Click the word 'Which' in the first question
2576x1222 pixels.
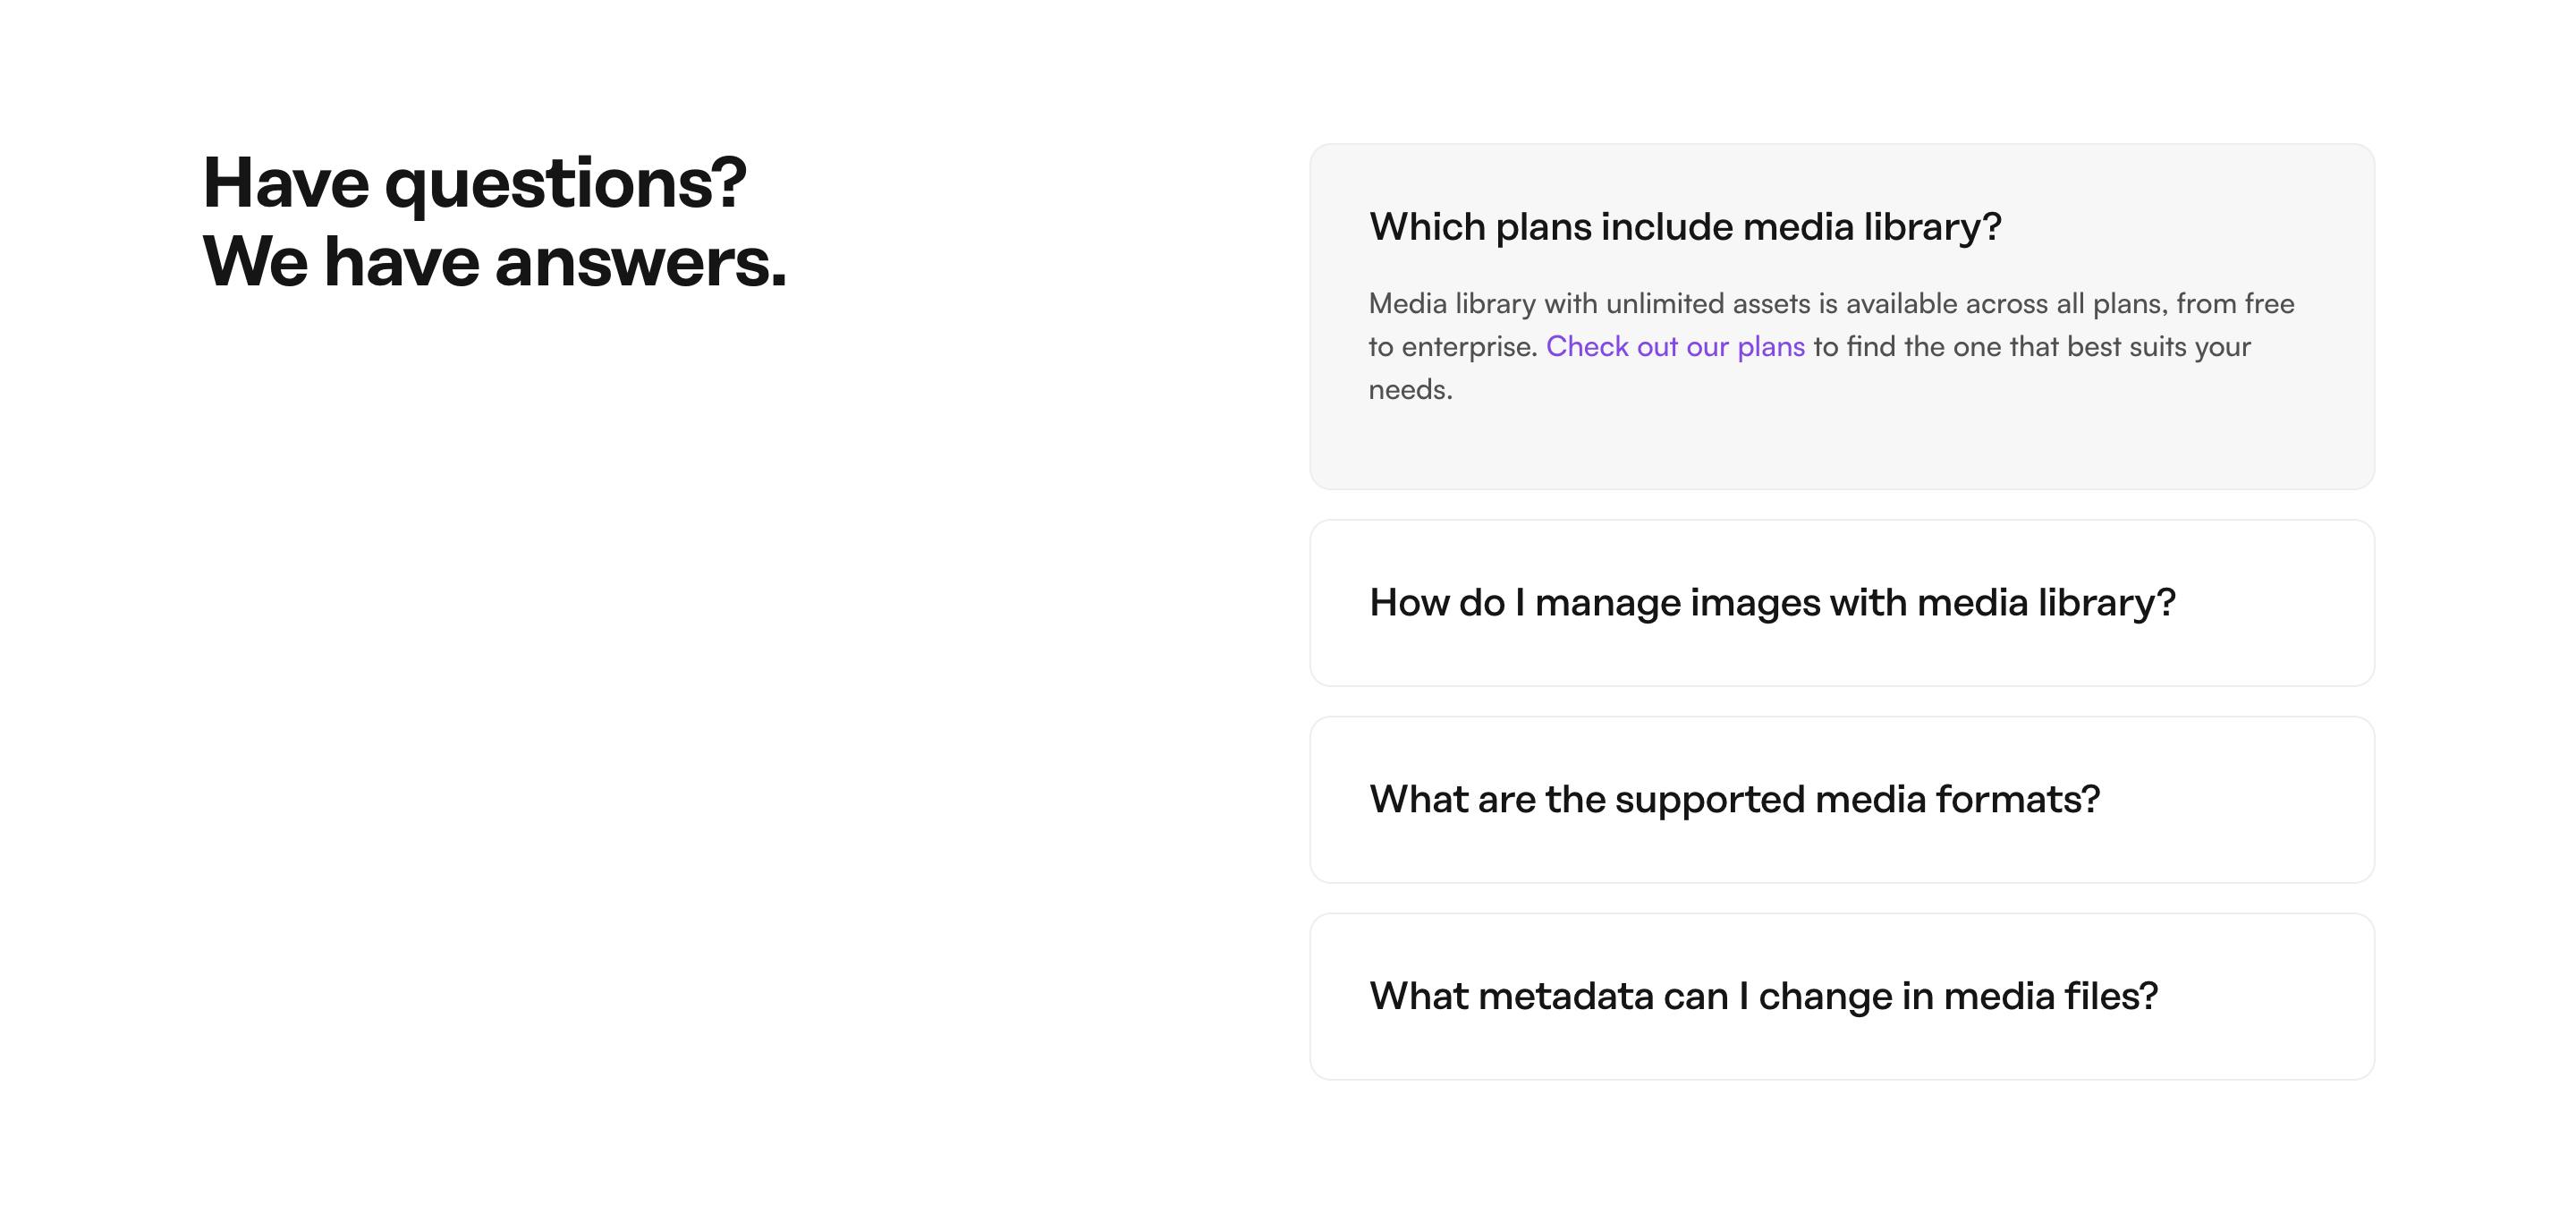tap(1426, 227)
